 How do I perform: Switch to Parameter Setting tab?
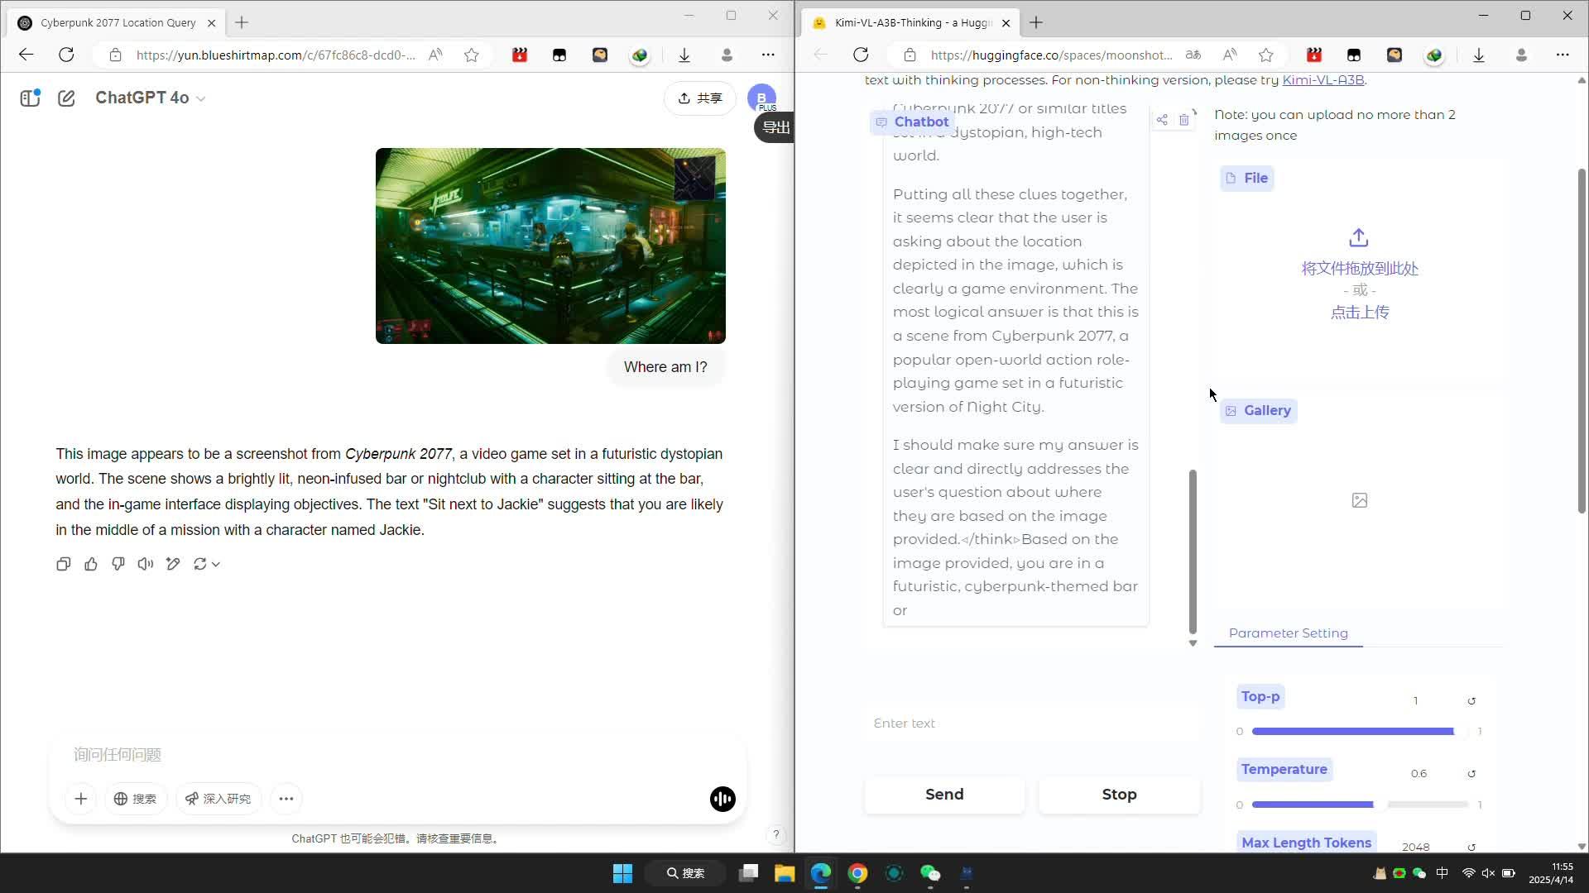(1288, 633)
